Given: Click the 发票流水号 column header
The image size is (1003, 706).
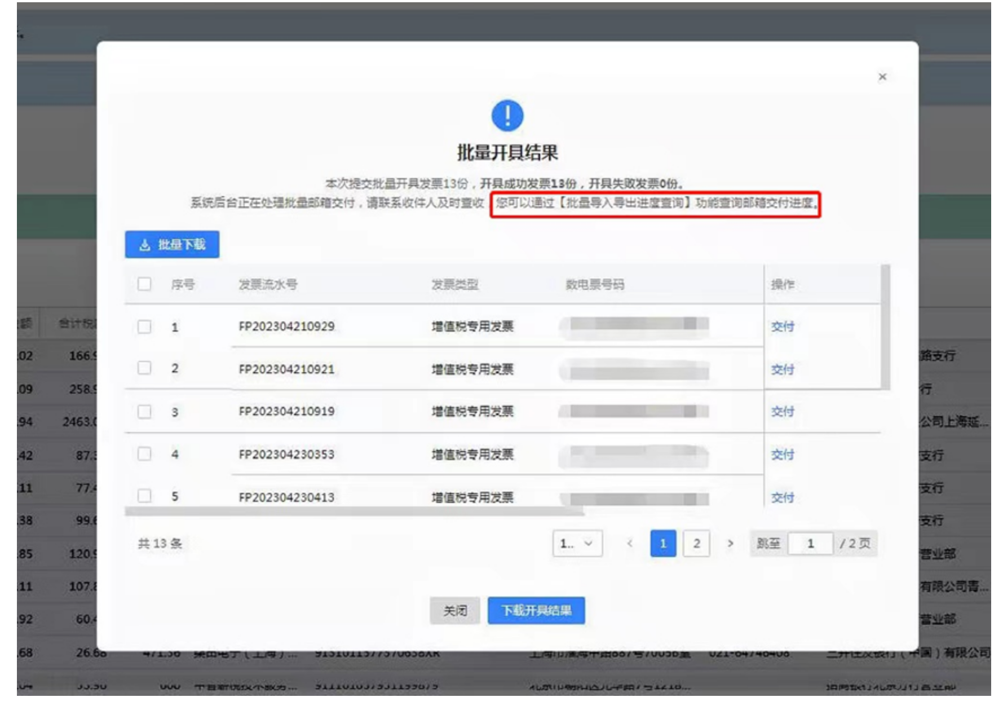Looking at the screenshot, I should coord(268,284).
